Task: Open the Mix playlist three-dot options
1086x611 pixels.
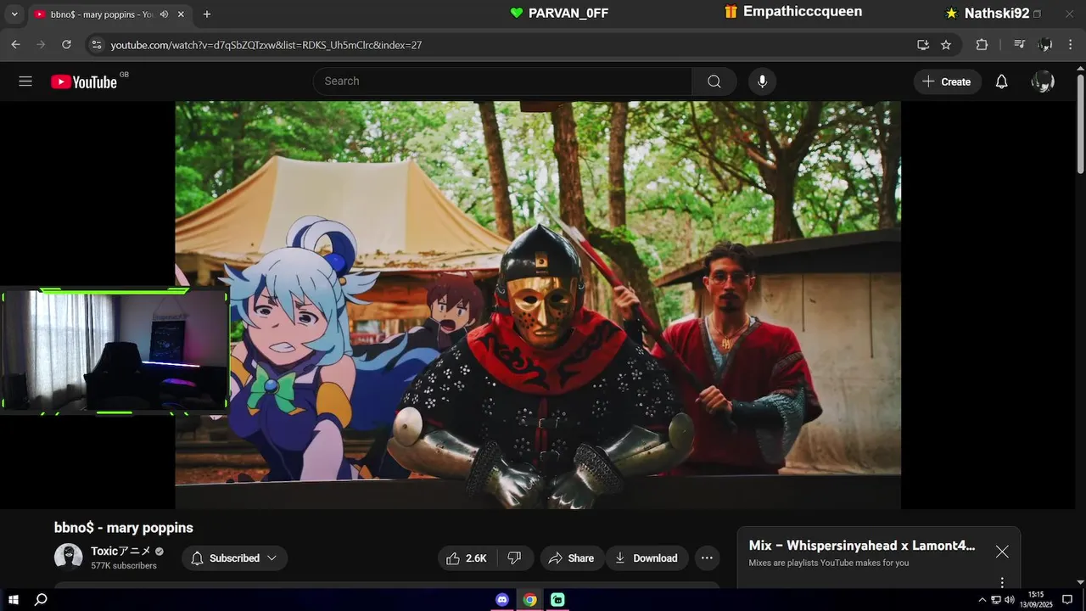Action: (x=1002, y=582)
